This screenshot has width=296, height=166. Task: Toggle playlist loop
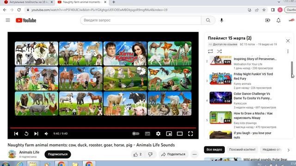click(210, 51)
